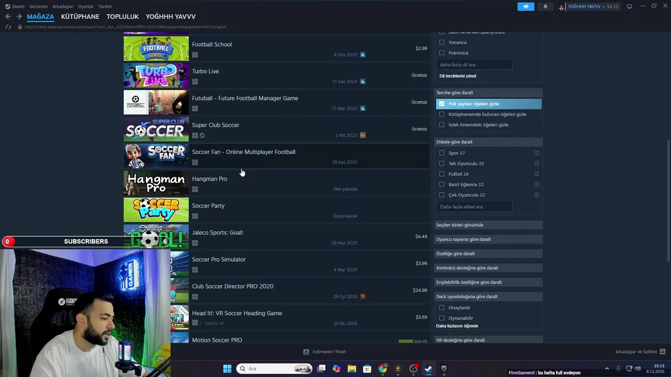Uncheck Yok sayılan öğeleri gizle
Image resolution: width=671 pixels, height=377 pixels.
tap(441, 104)
